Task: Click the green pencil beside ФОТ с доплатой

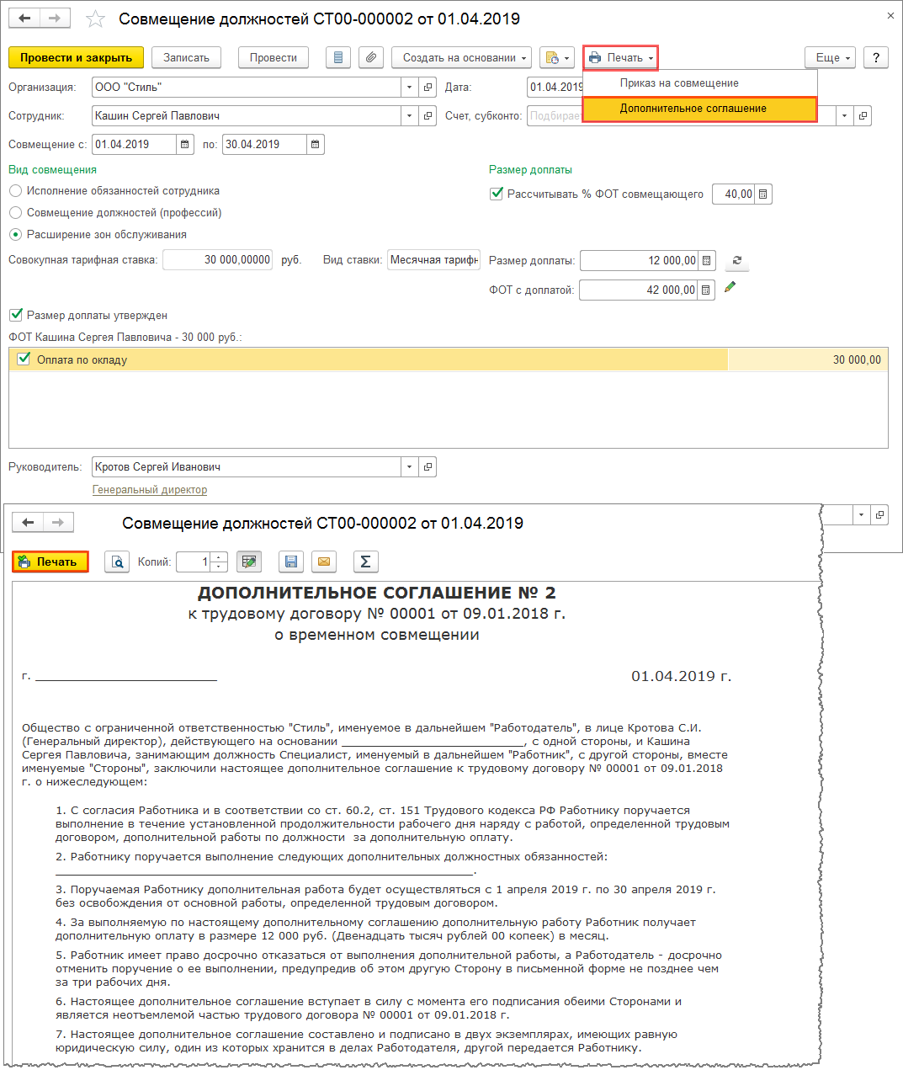Action: [x=730, y=287]
